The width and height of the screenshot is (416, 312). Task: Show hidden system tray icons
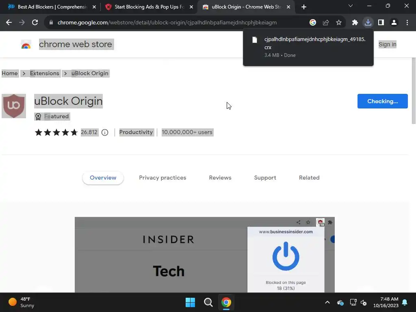(327, 302)
